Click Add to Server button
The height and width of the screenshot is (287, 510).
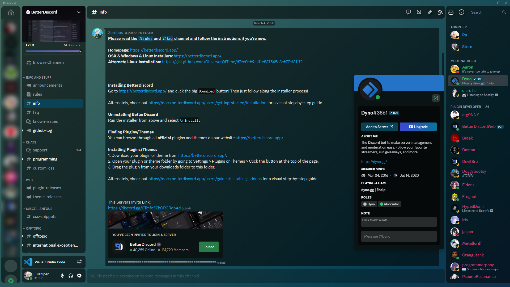[x=379, y=127]
